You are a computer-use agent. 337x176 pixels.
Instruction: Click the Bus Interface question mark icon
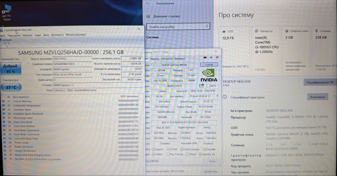pos(217,96)
